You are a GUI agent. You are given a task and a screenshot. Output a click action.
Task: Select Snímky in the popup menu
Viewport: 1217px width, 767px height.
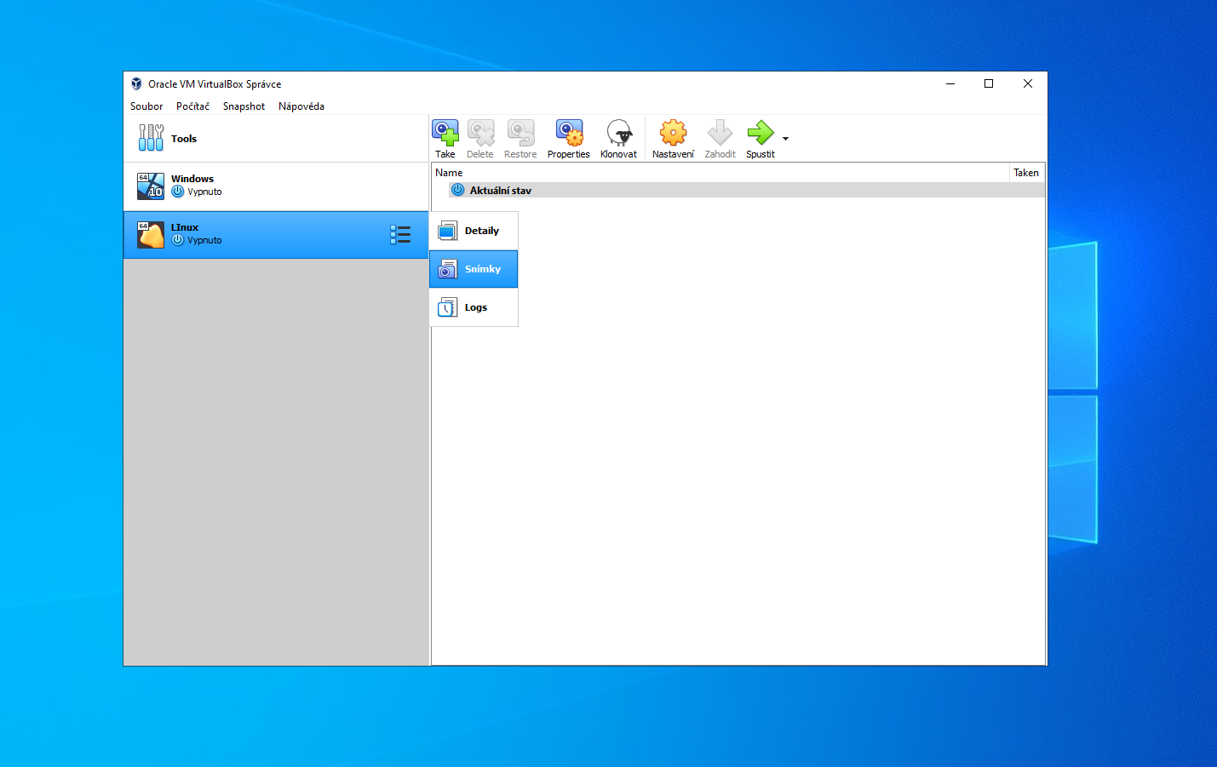pos(474,269)
